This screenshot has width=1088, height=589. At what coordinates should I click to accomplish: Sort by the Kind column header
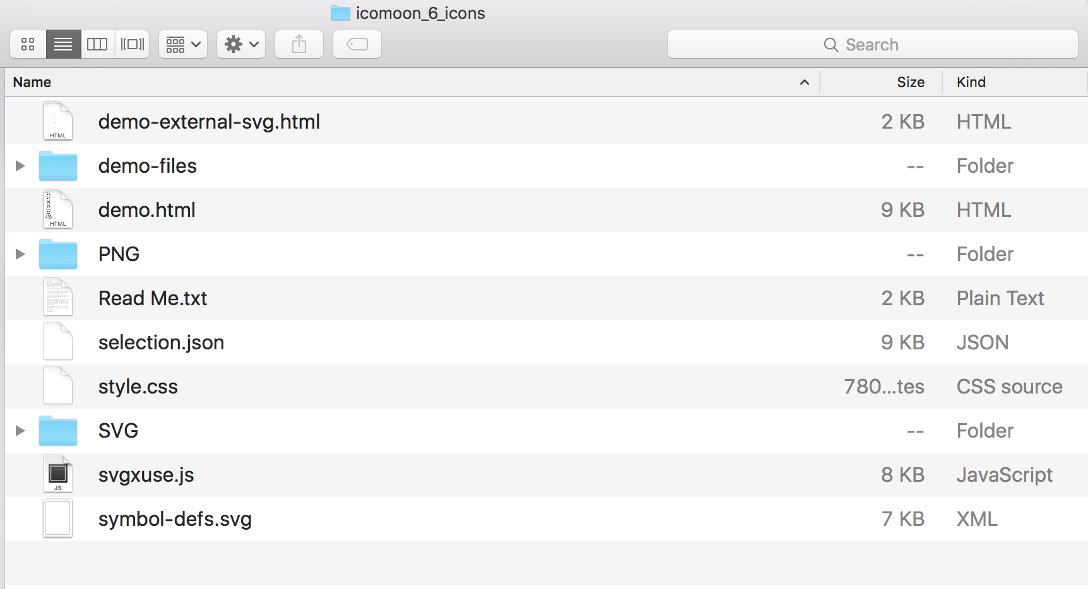pos(971,82)
